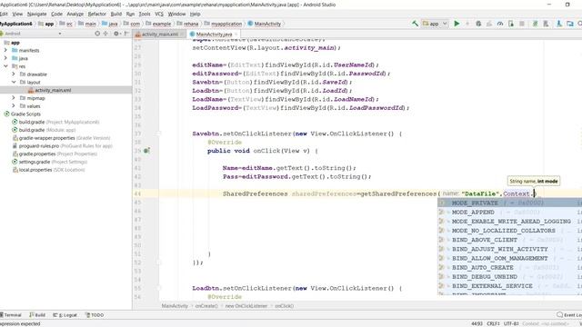The width and height of the screenshot is (582, 327).
Task: Expand the drawable folder
Action: (14, 74)
